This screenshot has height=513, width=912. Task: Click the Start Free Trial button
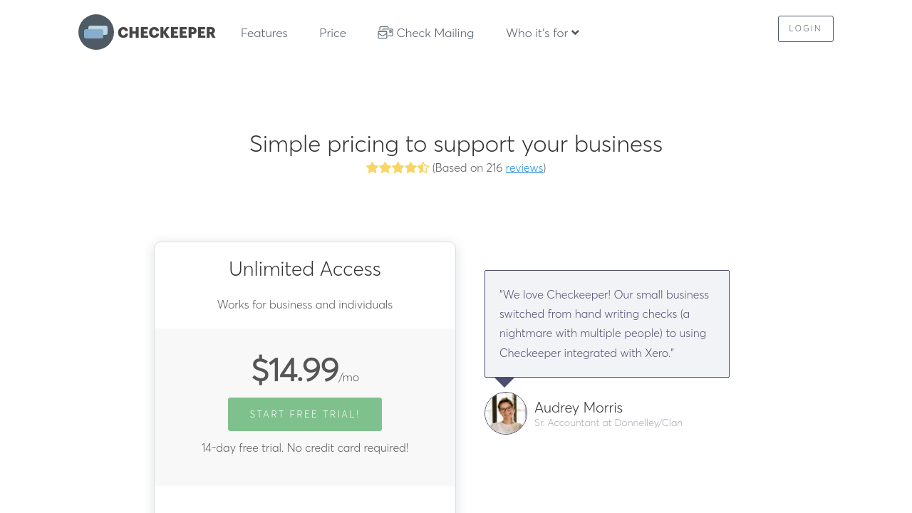(305, 414)
